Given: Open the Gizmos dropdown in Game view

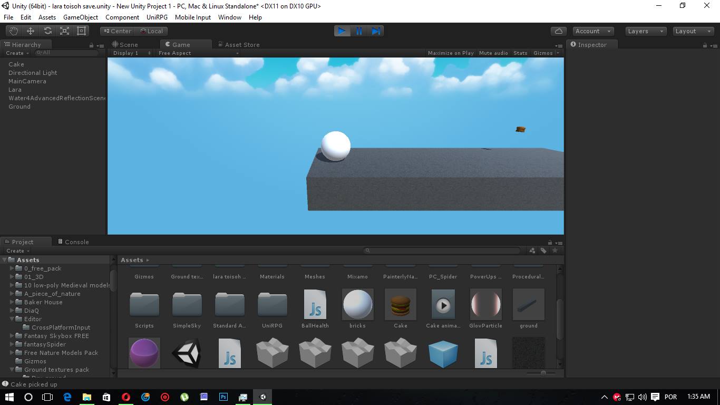Looking at the screenshot, I should pyautogui.click(x=546, y=53).
